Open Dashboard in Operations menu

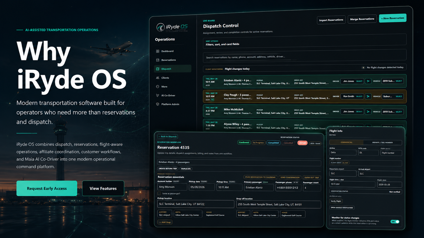coord(167,51)
